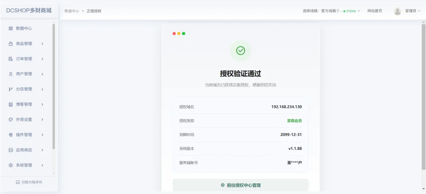
Task: Click the 系统版本 label
Action: tap(187, 149)
